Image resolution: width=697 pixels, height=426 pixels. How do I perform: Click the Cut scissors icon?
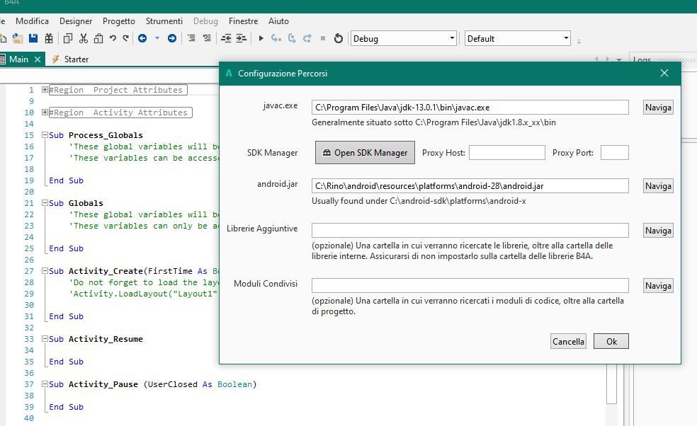(x=84, y=38)
